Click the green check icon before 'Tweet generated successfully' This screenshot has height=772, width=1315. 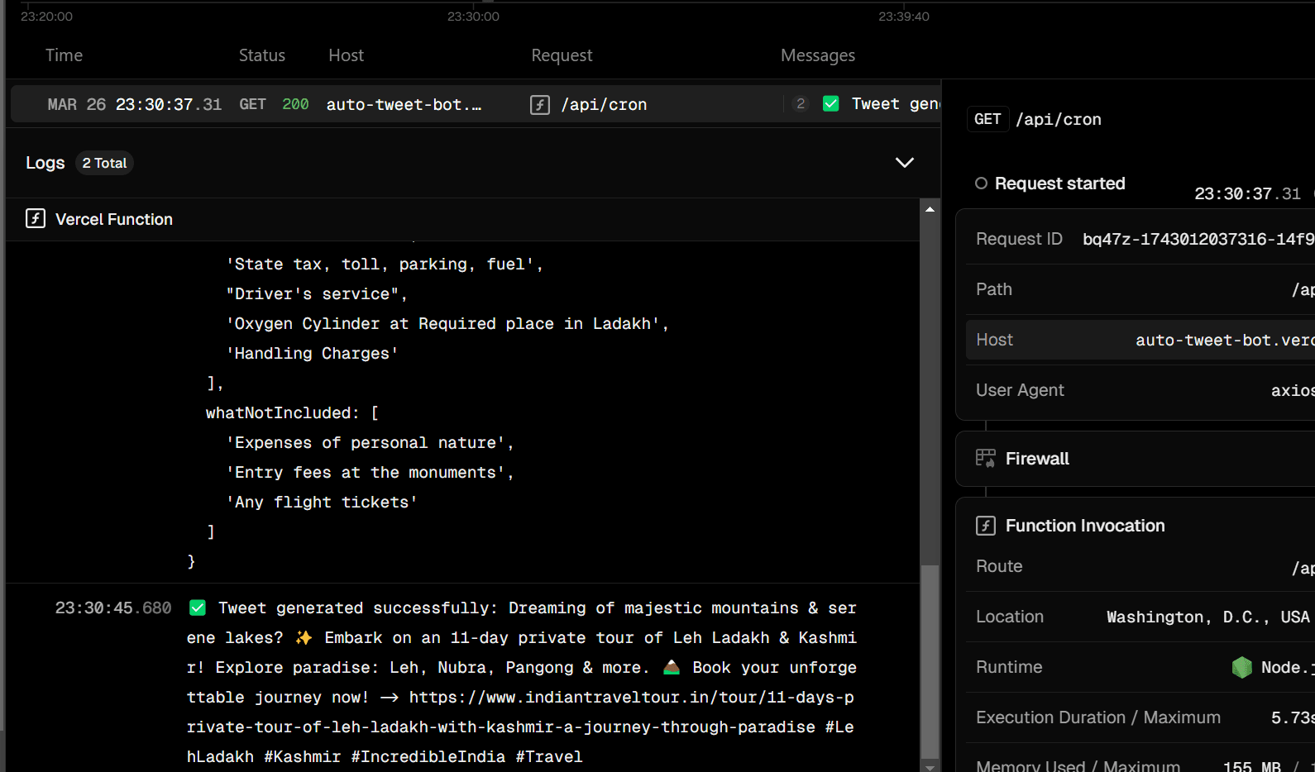click(x=198, y=608)
